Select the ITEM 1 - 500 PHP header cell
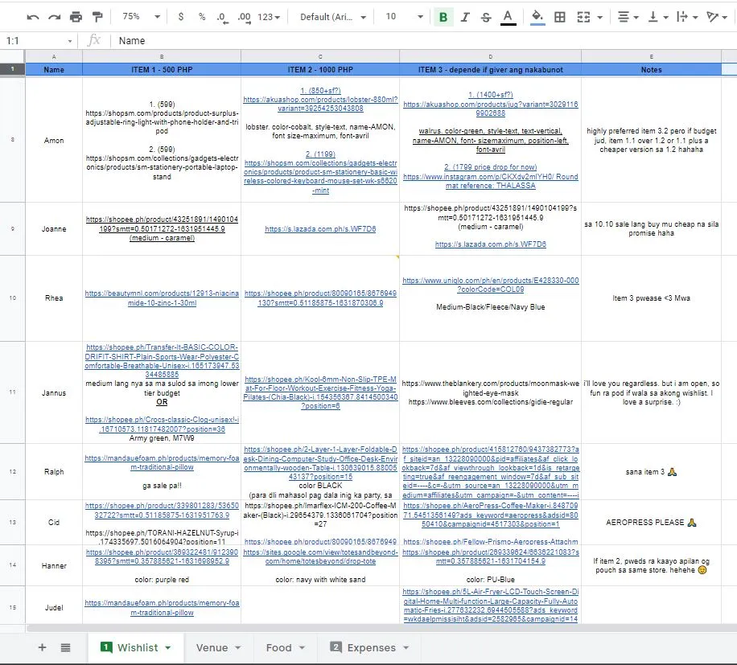The image size is (737, 665). point(162,69)
